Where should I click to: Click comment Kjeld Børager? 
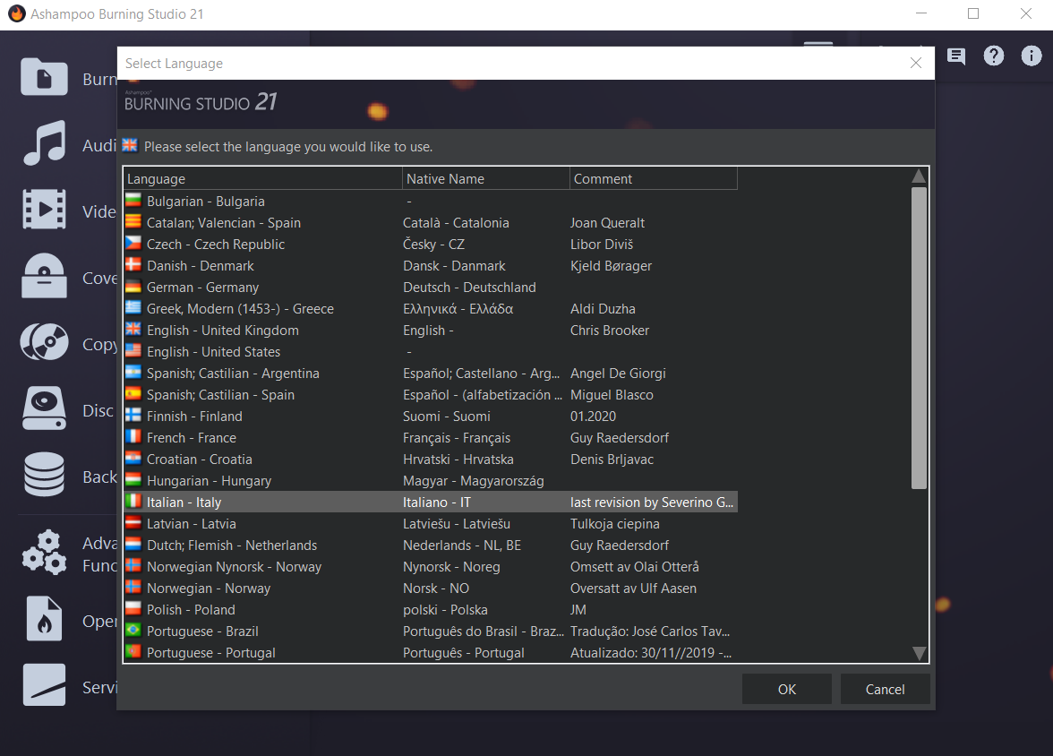[x=611, y=265]
